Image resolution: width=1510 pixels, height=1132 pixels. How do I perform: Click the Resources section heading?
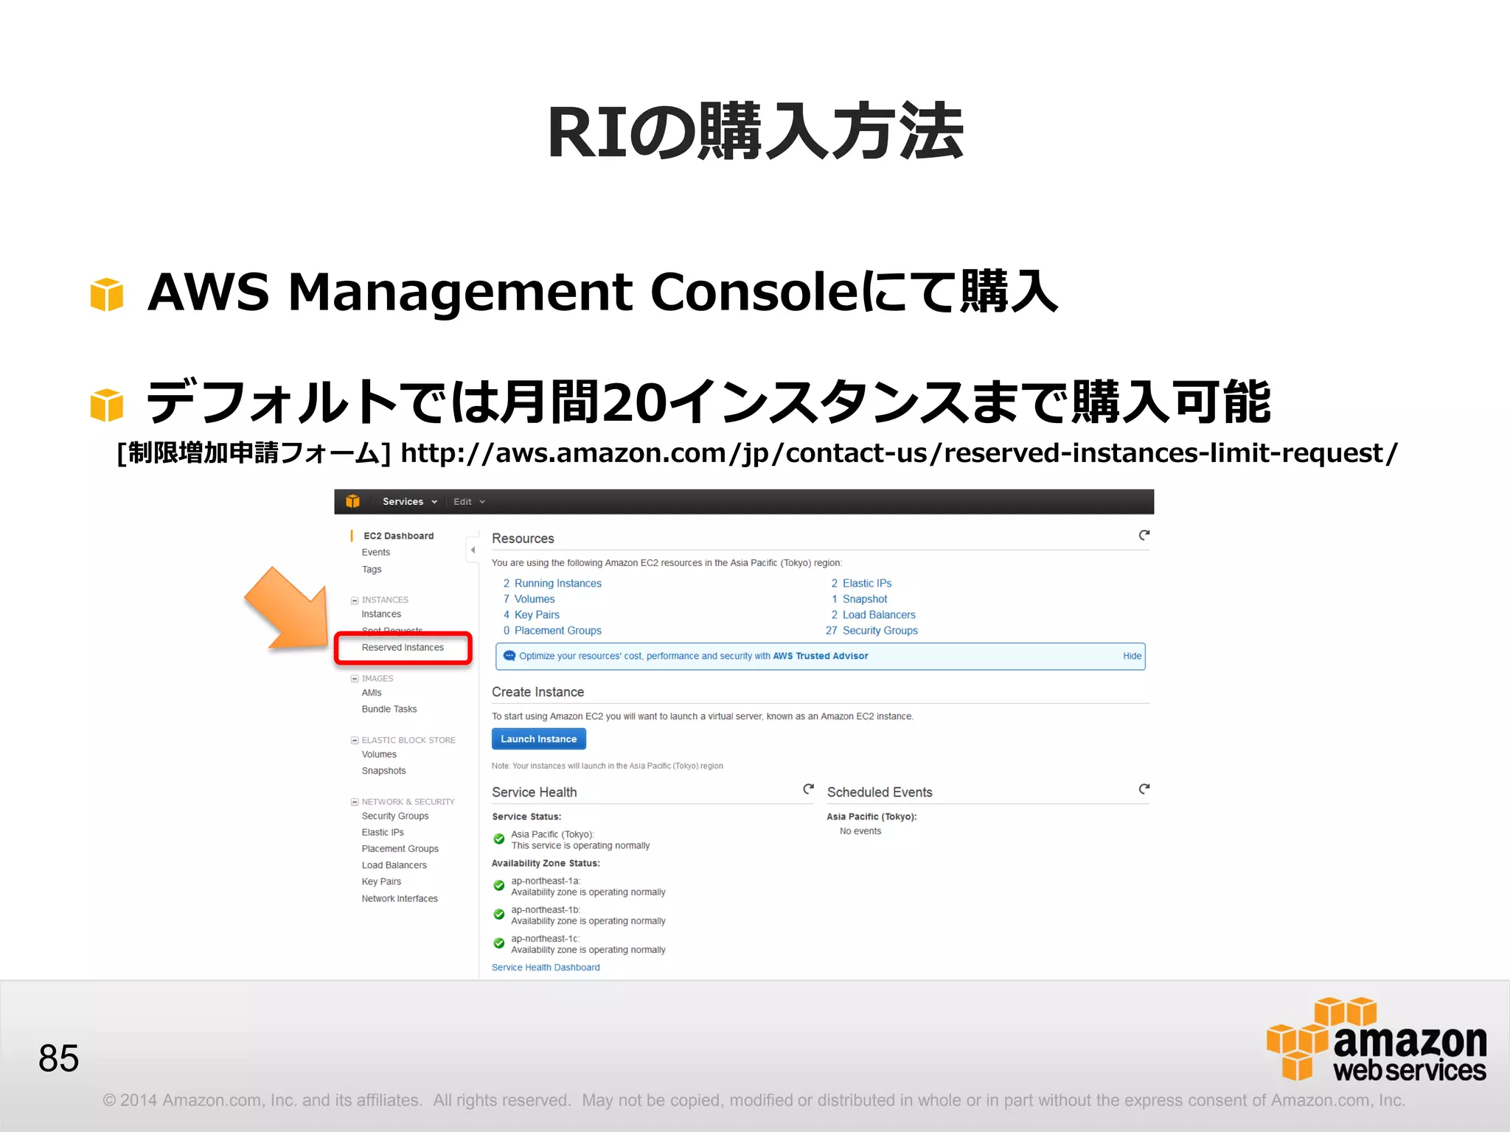coord(523,539)
